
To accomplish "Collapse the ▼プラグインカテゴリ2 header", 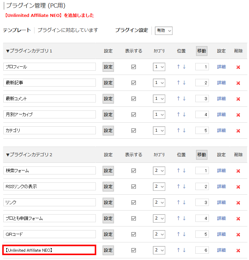I will pyautogui.click(x=29, y=155).
